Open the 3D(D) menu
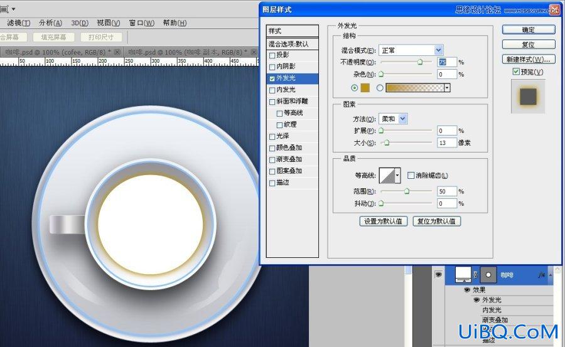Image resolution: width=565 pixels, height=347 pixels. coord(80,23)
